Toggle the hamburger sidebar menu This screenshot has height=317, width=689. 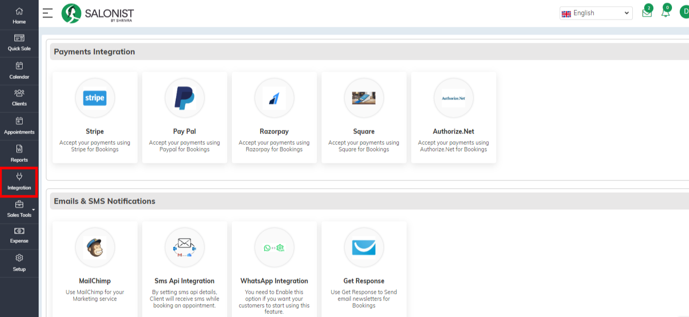tap(48, 13)
